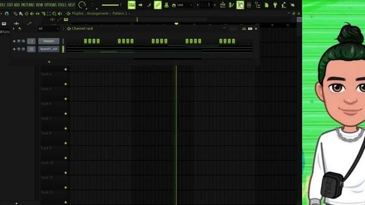Open the Mixer faders icon
Image resolution: width=365 pixels, height=205 pixels.
coord(249,5)
